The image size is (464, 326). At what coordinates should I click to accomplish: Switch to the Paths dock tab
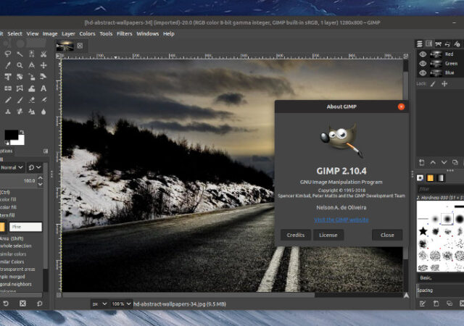(x=438, y=43)
